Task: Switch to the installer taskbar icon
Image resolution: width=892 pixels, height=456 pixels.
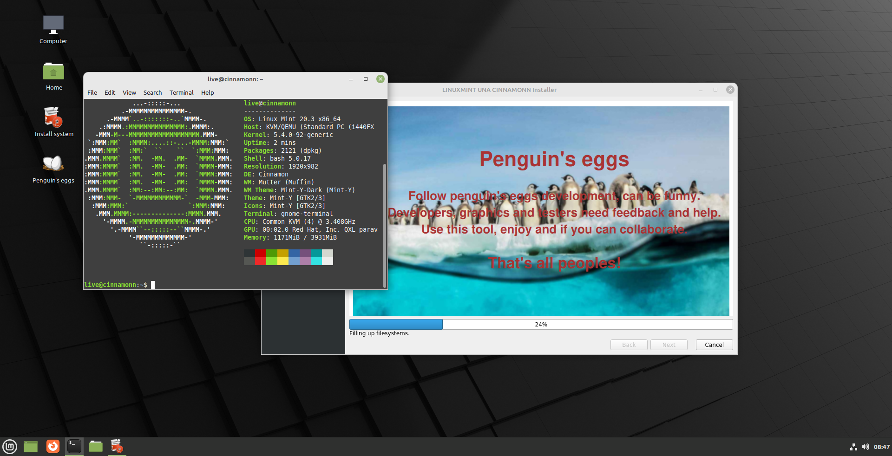Action: pyautogui.click(x=117, y=446)
